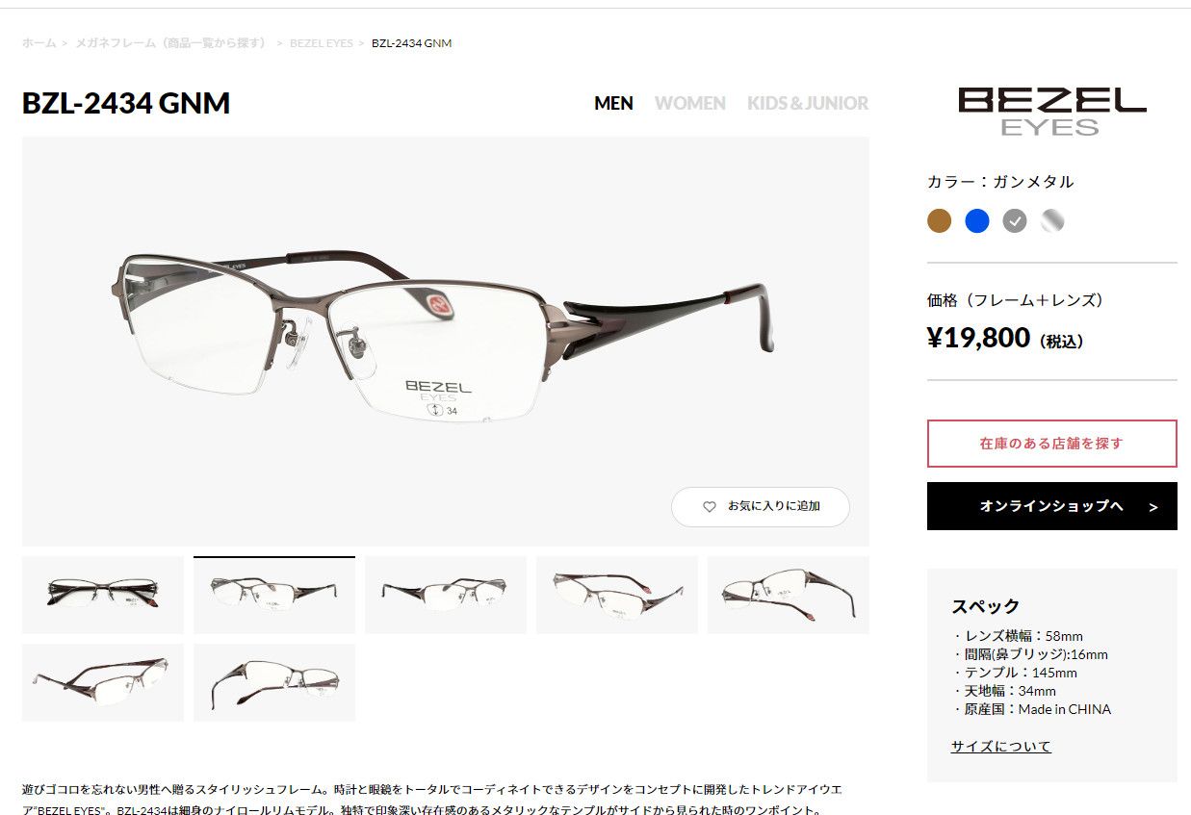Viewport: 1191px width, 815px height.
Task: Select the brown color swatch
Action: (939, 221)
